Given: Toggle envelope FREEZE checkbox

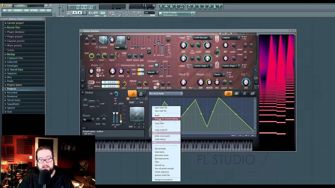Looking at the screenshot, I should coord(237,136).
